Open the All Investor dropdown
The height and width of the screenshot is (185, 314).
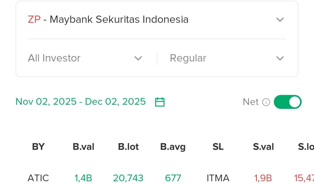coord(85,58)
